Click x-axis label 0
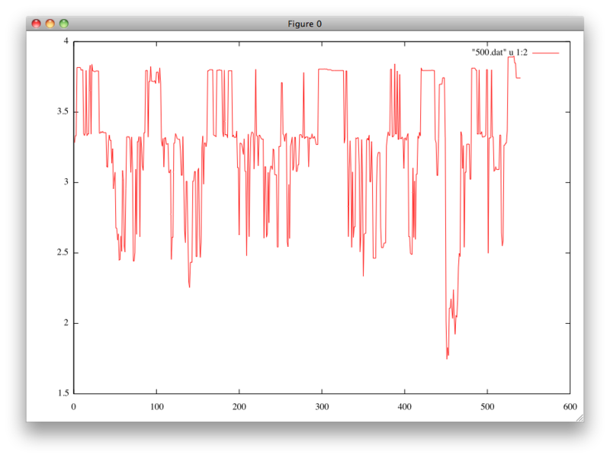610x458 pixels. coord(73,407)
